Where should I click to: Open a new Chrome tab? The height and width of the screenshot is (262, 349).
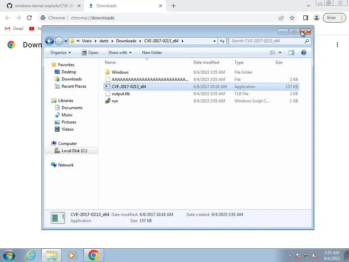(x=173, y=6)
